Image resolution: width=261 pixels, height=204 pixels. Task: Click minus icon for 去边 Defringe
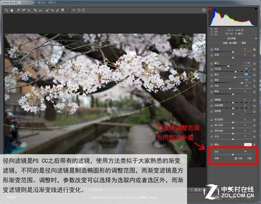[212, 137]
